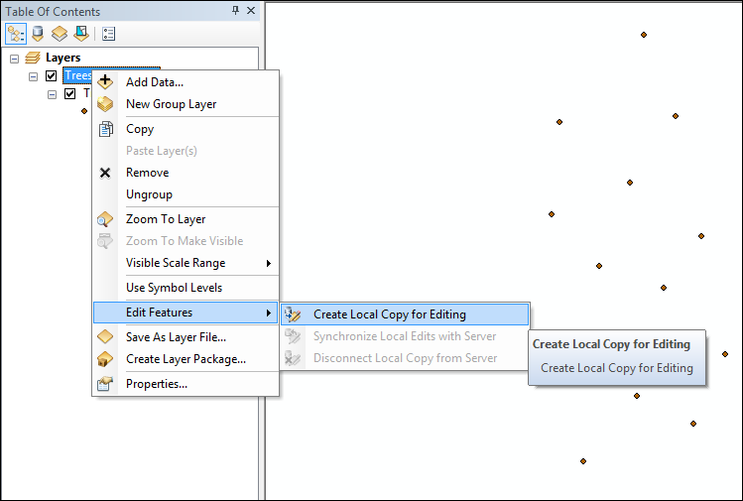Click the New Group Layer icon
The width and height of the screenshot is (743, 501).
[105, 104]
